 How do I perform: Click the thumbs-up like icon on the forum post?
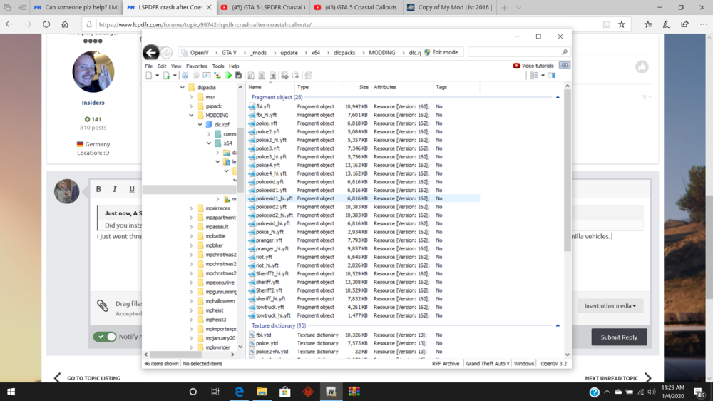click(642, 67)
